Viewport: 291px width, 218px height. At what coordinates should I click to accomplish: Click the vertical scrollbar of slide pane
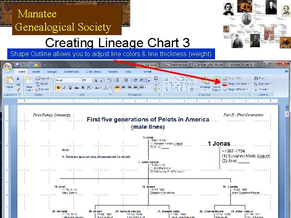[287, 161]
